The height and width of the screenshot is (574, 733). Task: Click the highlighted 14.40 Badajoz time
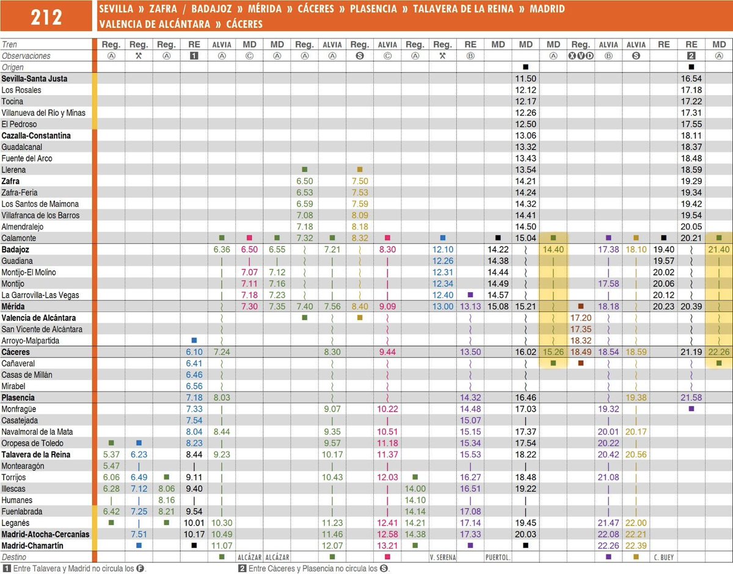coord(553,249)
